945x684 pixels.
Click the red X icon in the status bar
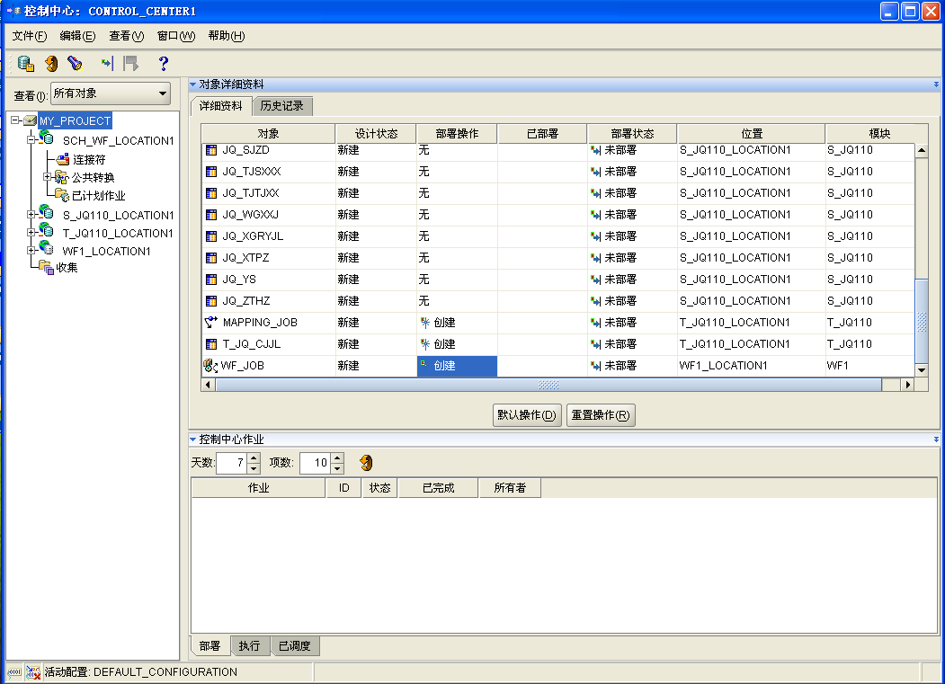pos(33,672)
